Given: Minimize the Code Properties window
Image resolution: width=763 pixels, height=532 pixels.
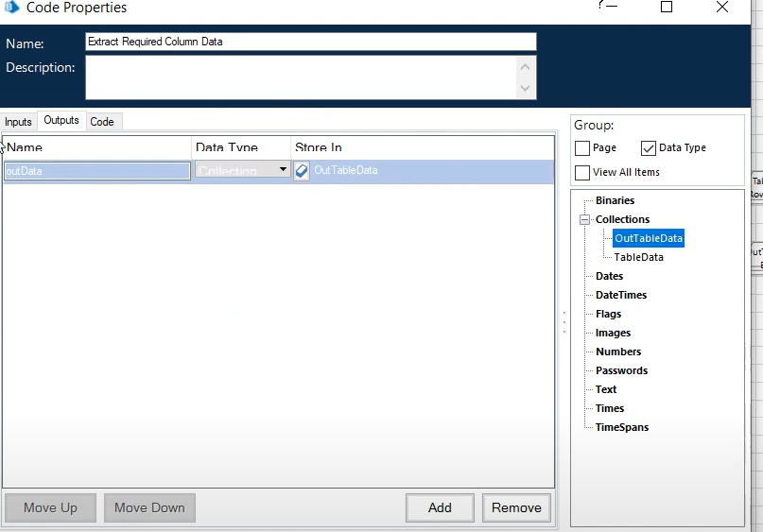Looking at the screenshot, I should pyautogui.click(x=612, y=7).
